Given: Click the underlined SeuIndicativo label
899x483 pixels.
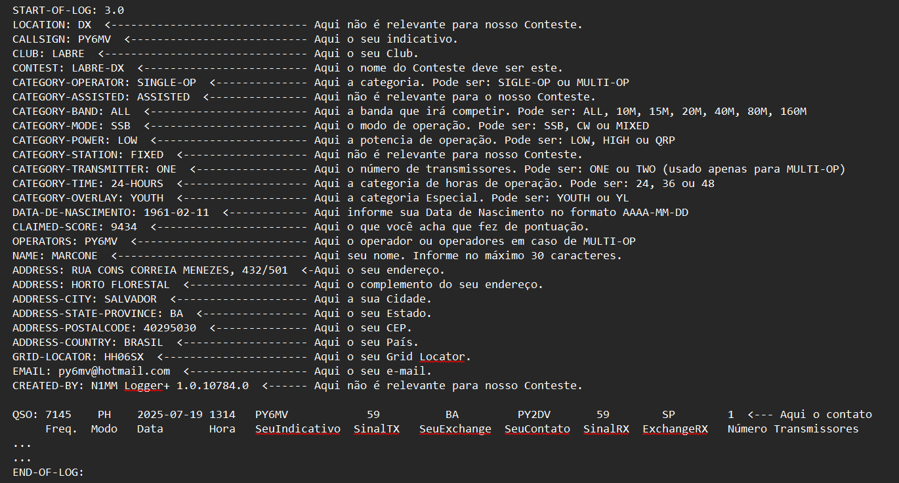Looking at the screenshot, I should (297, 429).
